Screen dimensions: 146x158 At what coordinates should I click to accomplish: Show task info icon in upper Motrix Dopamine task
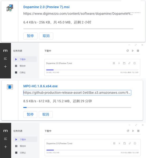click(x=134, y=63)
